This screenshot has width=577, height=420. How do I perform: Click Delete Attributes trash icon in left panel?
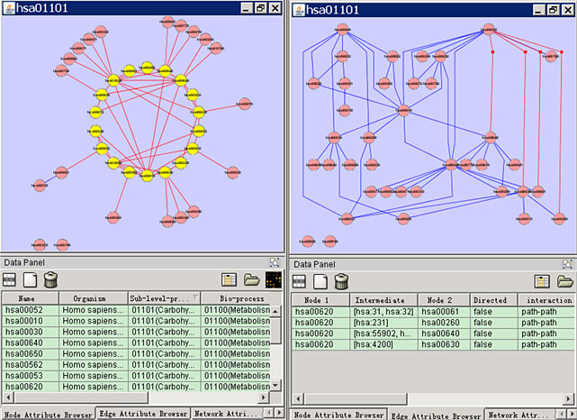pyautogui.click(x=50, y=280)
